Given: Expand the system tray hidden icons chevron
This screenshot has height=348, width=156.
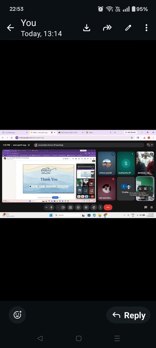Looking at the screenshot, I should point(124,215).
